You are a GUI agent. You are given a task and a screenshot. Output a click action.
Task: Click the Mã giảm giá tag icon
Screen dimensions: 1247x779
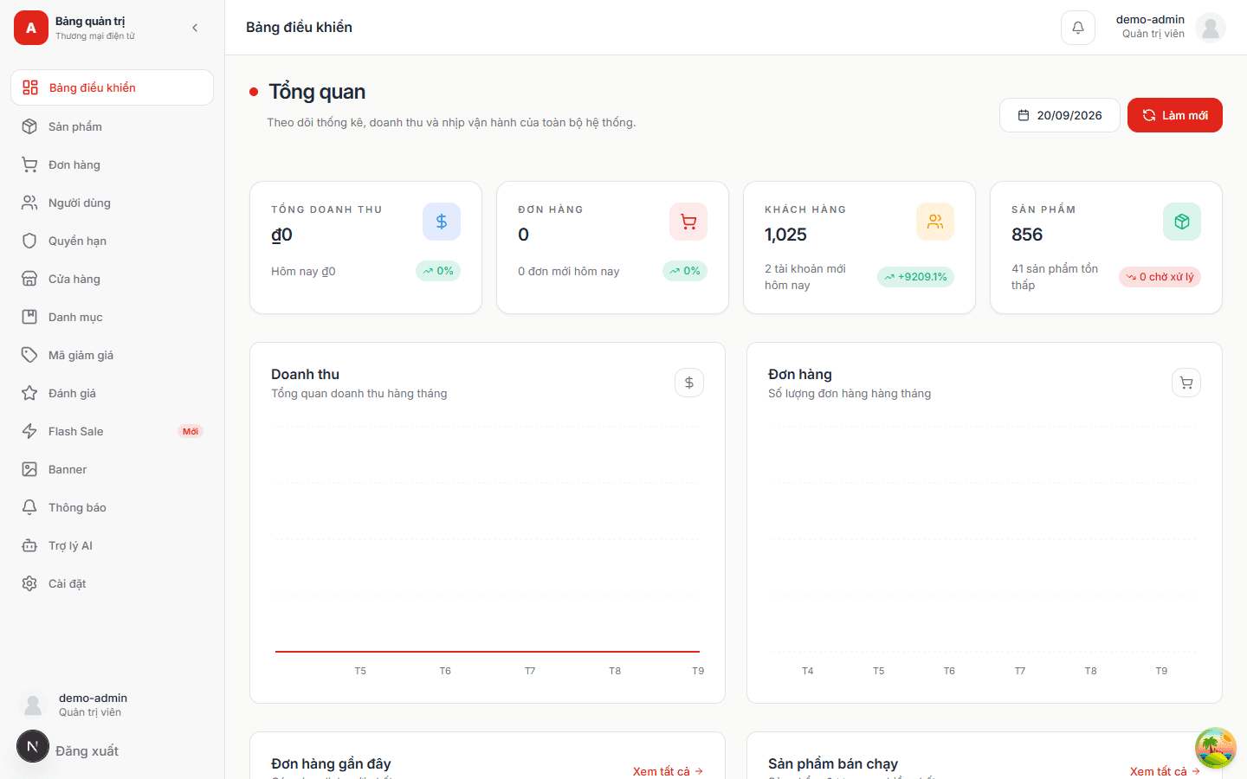[x=29, y=355]
